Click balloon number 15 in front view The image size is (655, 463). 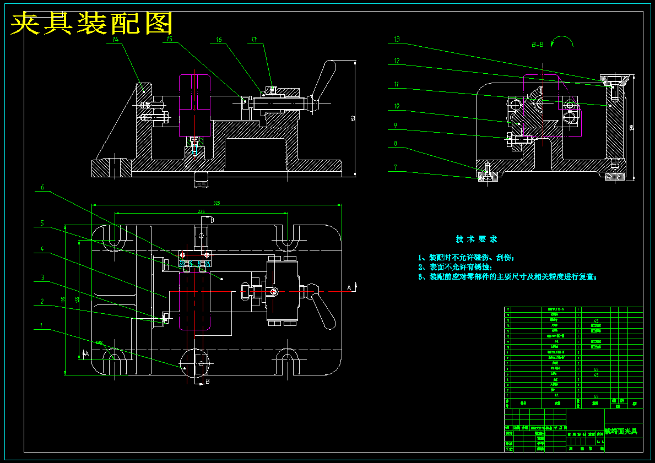169,39
